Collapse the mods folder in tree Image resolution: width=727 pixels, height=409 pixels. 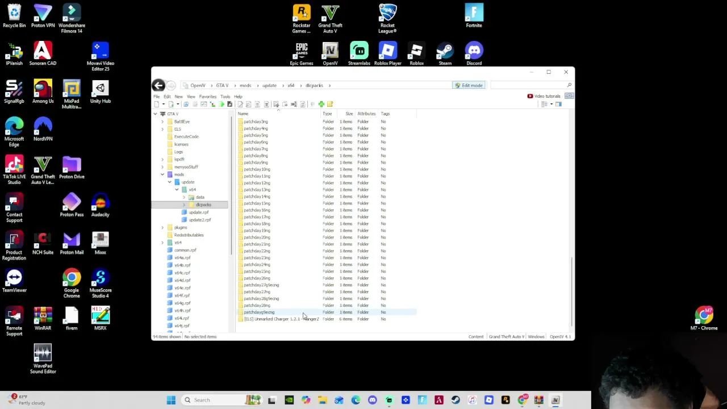162,174
